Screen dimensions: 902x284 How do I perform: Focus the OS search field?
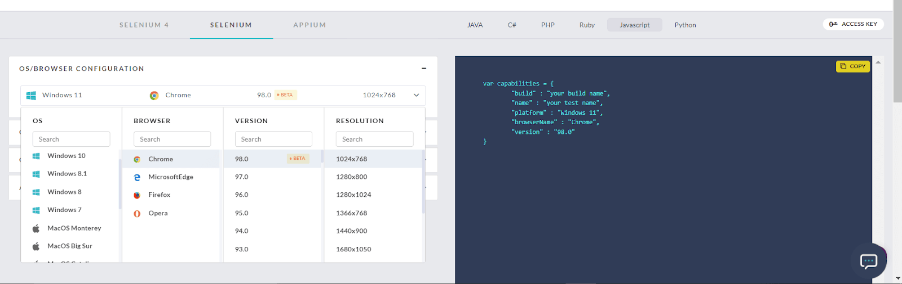click(71, 139)
